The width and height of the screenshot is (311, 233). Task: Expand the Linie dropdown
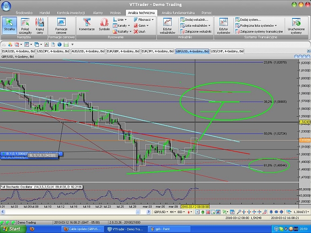pyautogui.click(x=120, y=19)
